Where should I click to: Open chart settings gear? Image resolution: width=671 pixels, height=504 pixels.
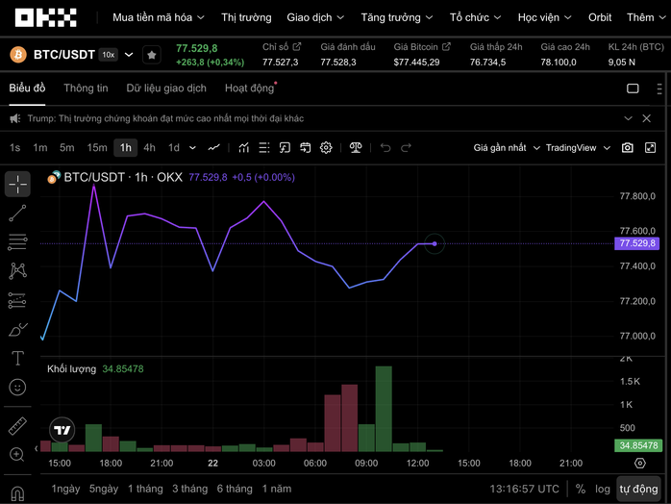click(326, 148)
